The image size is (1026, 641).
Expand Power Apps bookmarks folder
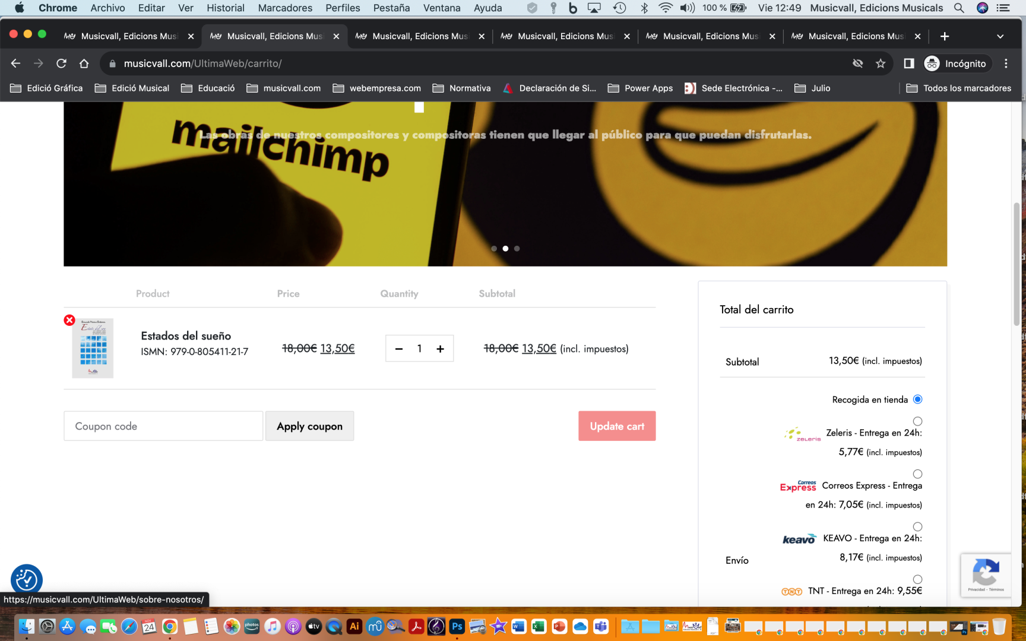tap(641, 88)
